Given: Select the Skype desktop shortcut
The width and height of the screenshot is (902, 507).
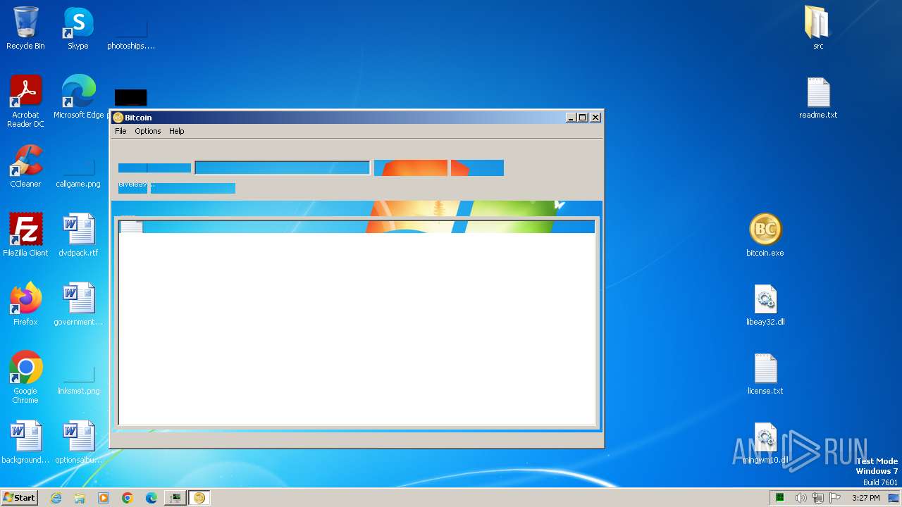Looking at the screenshot, I should click(x=78, y=28).
